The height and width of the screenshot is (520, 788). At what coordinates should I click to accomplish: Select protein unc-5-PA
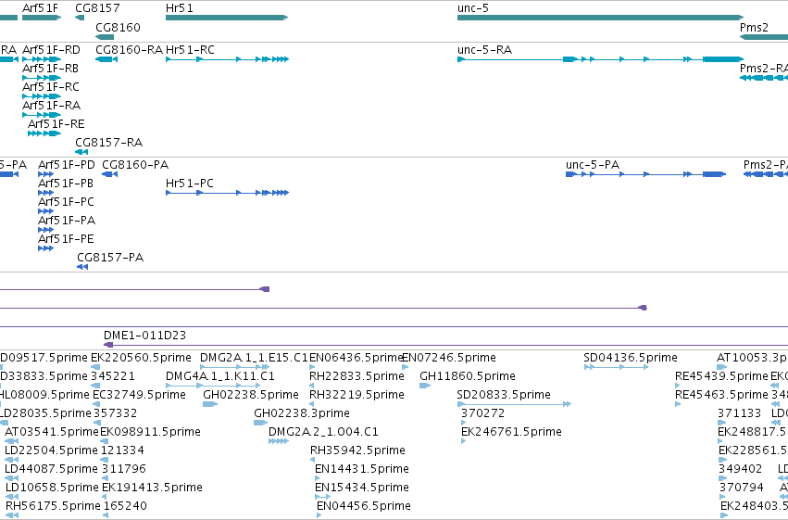tap(645, 174)
